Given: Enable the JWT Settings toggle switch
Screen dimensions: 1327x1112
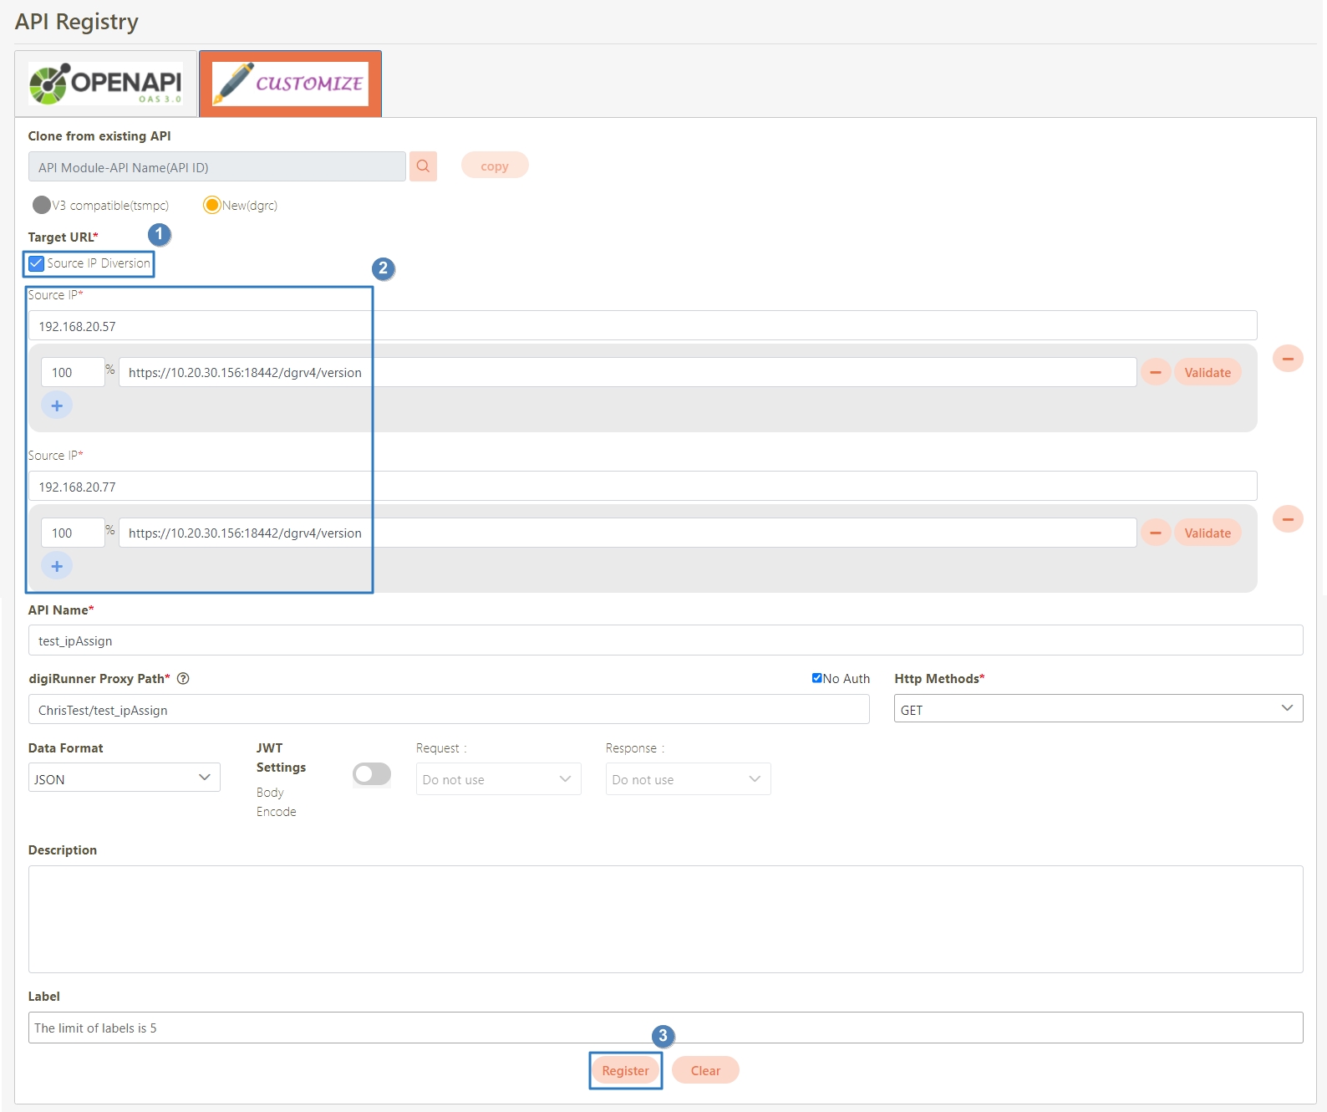Looking at the screenshot, I should (x=372, y=774).
